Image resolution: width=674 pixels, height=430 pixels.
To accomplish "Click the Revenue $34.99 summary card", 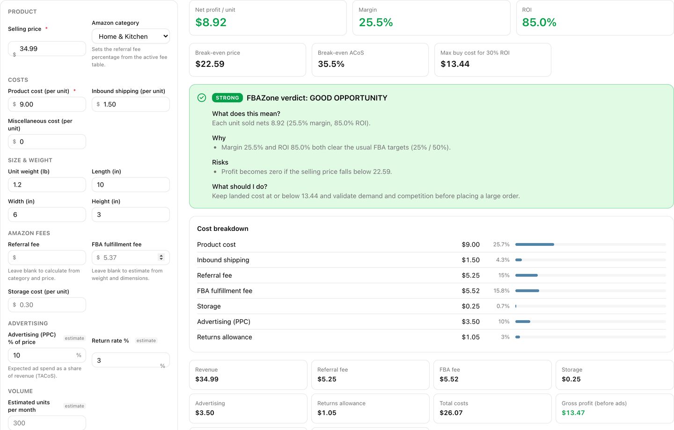I will [248, 375].
